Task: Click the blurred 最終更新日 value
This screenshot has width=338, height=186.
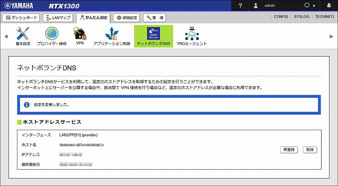Action: 76,165
